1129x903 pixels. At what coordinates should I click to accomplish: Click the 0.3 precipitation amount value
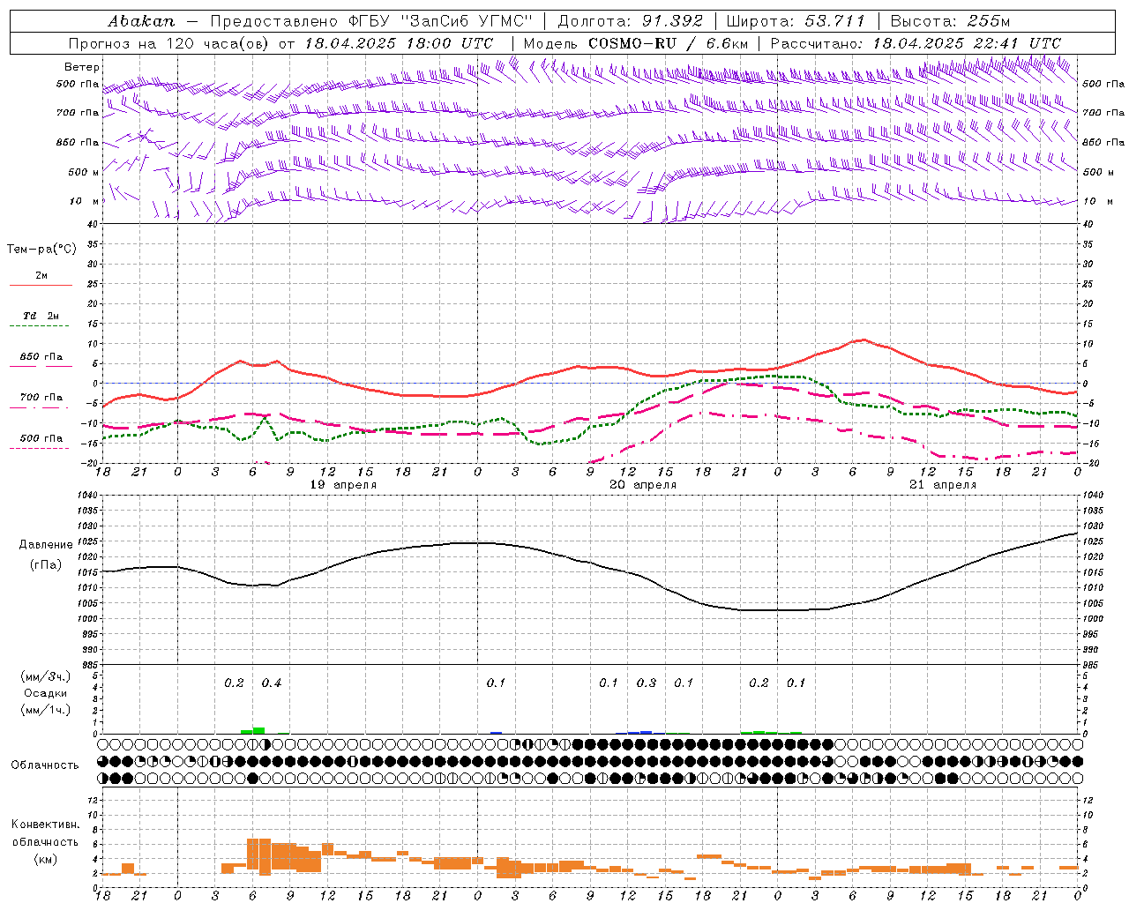647,683
